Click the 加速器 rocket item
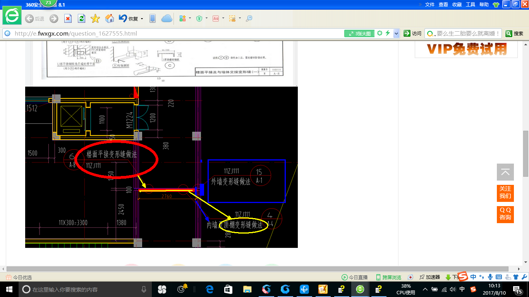The image size is (529, 297). [x=429, y=277]
